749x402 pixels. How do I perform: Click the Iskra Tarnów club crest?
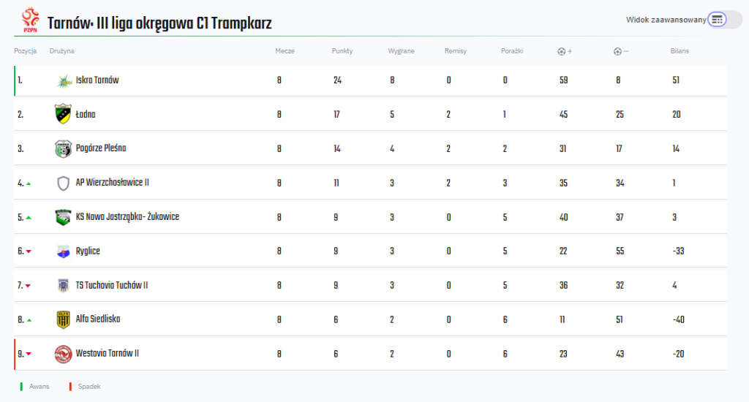(63, 80)
